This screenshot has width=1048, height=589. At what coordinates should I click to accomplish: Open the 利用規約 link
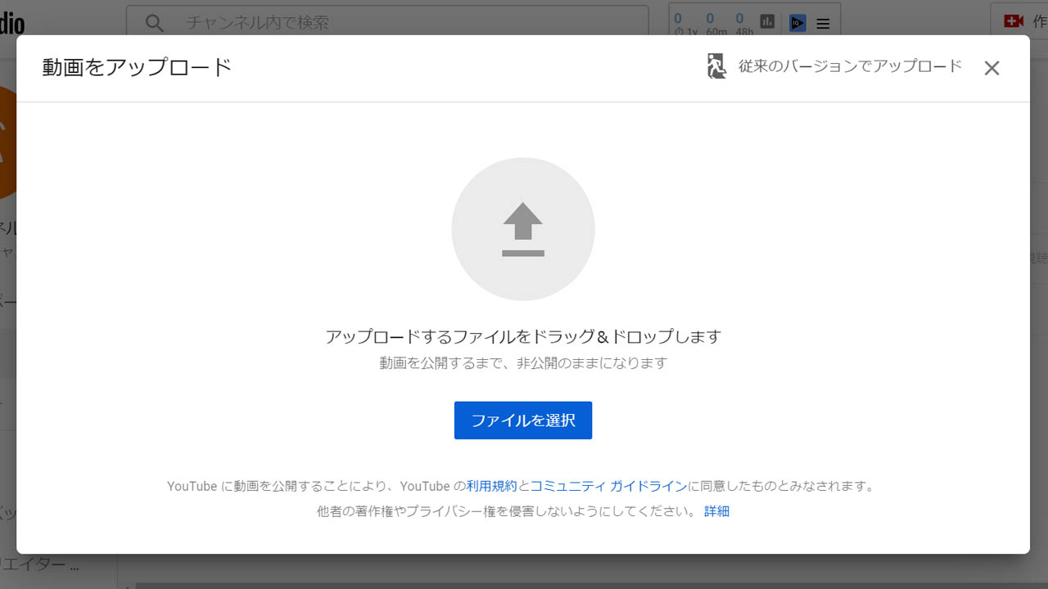[491, 486]
